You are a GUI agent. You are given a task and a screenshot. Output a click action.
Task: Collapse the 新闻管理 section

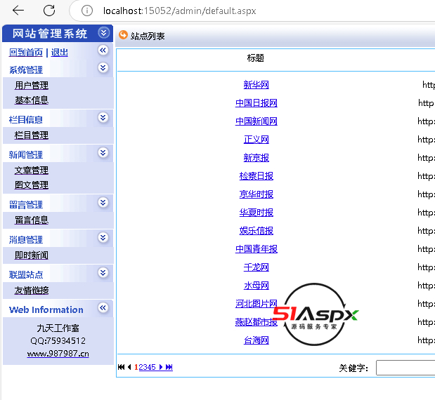103,153
